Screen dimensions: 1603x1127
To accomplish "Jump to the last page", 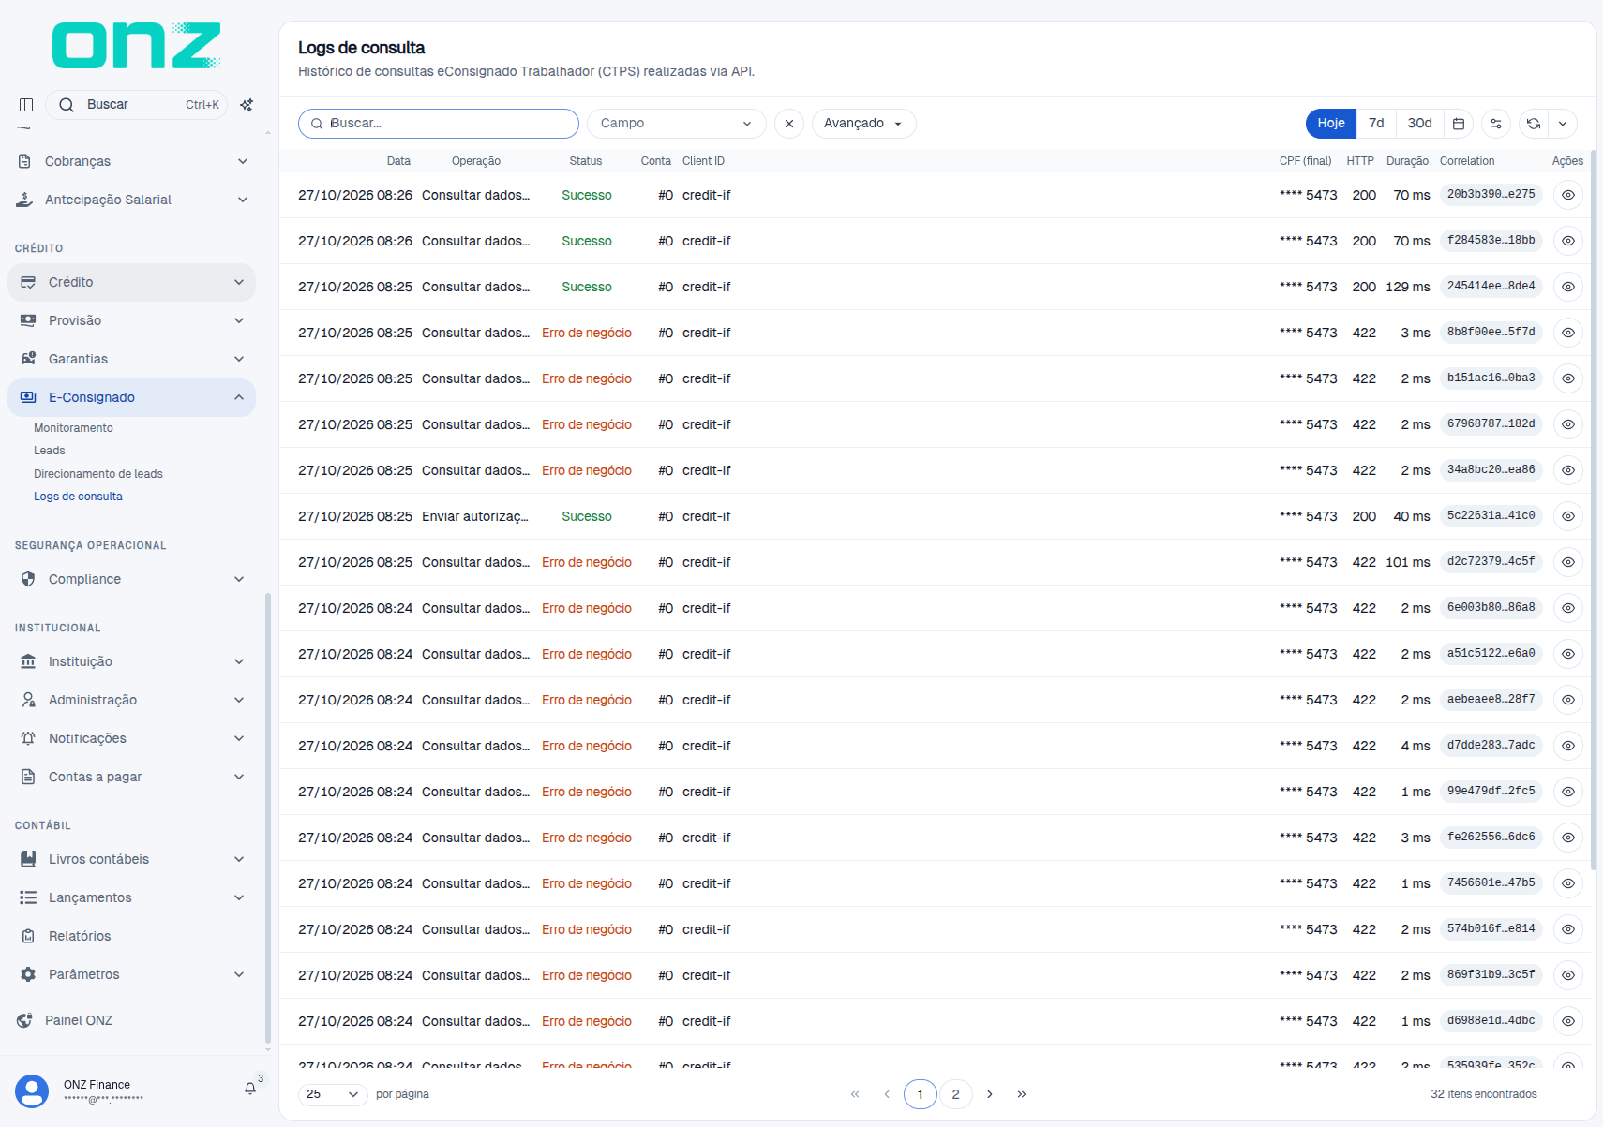I will 1022,1094.
